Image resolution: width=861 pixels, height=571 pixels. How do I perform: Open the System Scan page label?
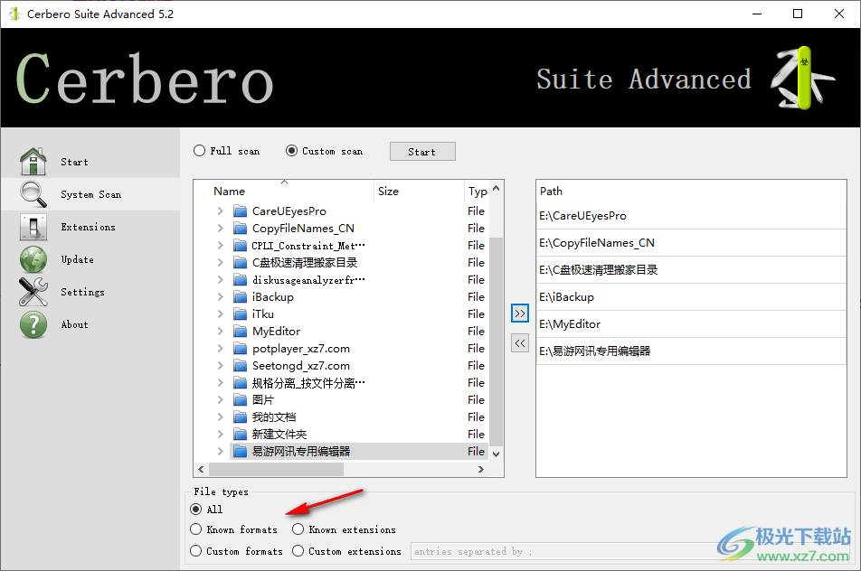point(90,194)
